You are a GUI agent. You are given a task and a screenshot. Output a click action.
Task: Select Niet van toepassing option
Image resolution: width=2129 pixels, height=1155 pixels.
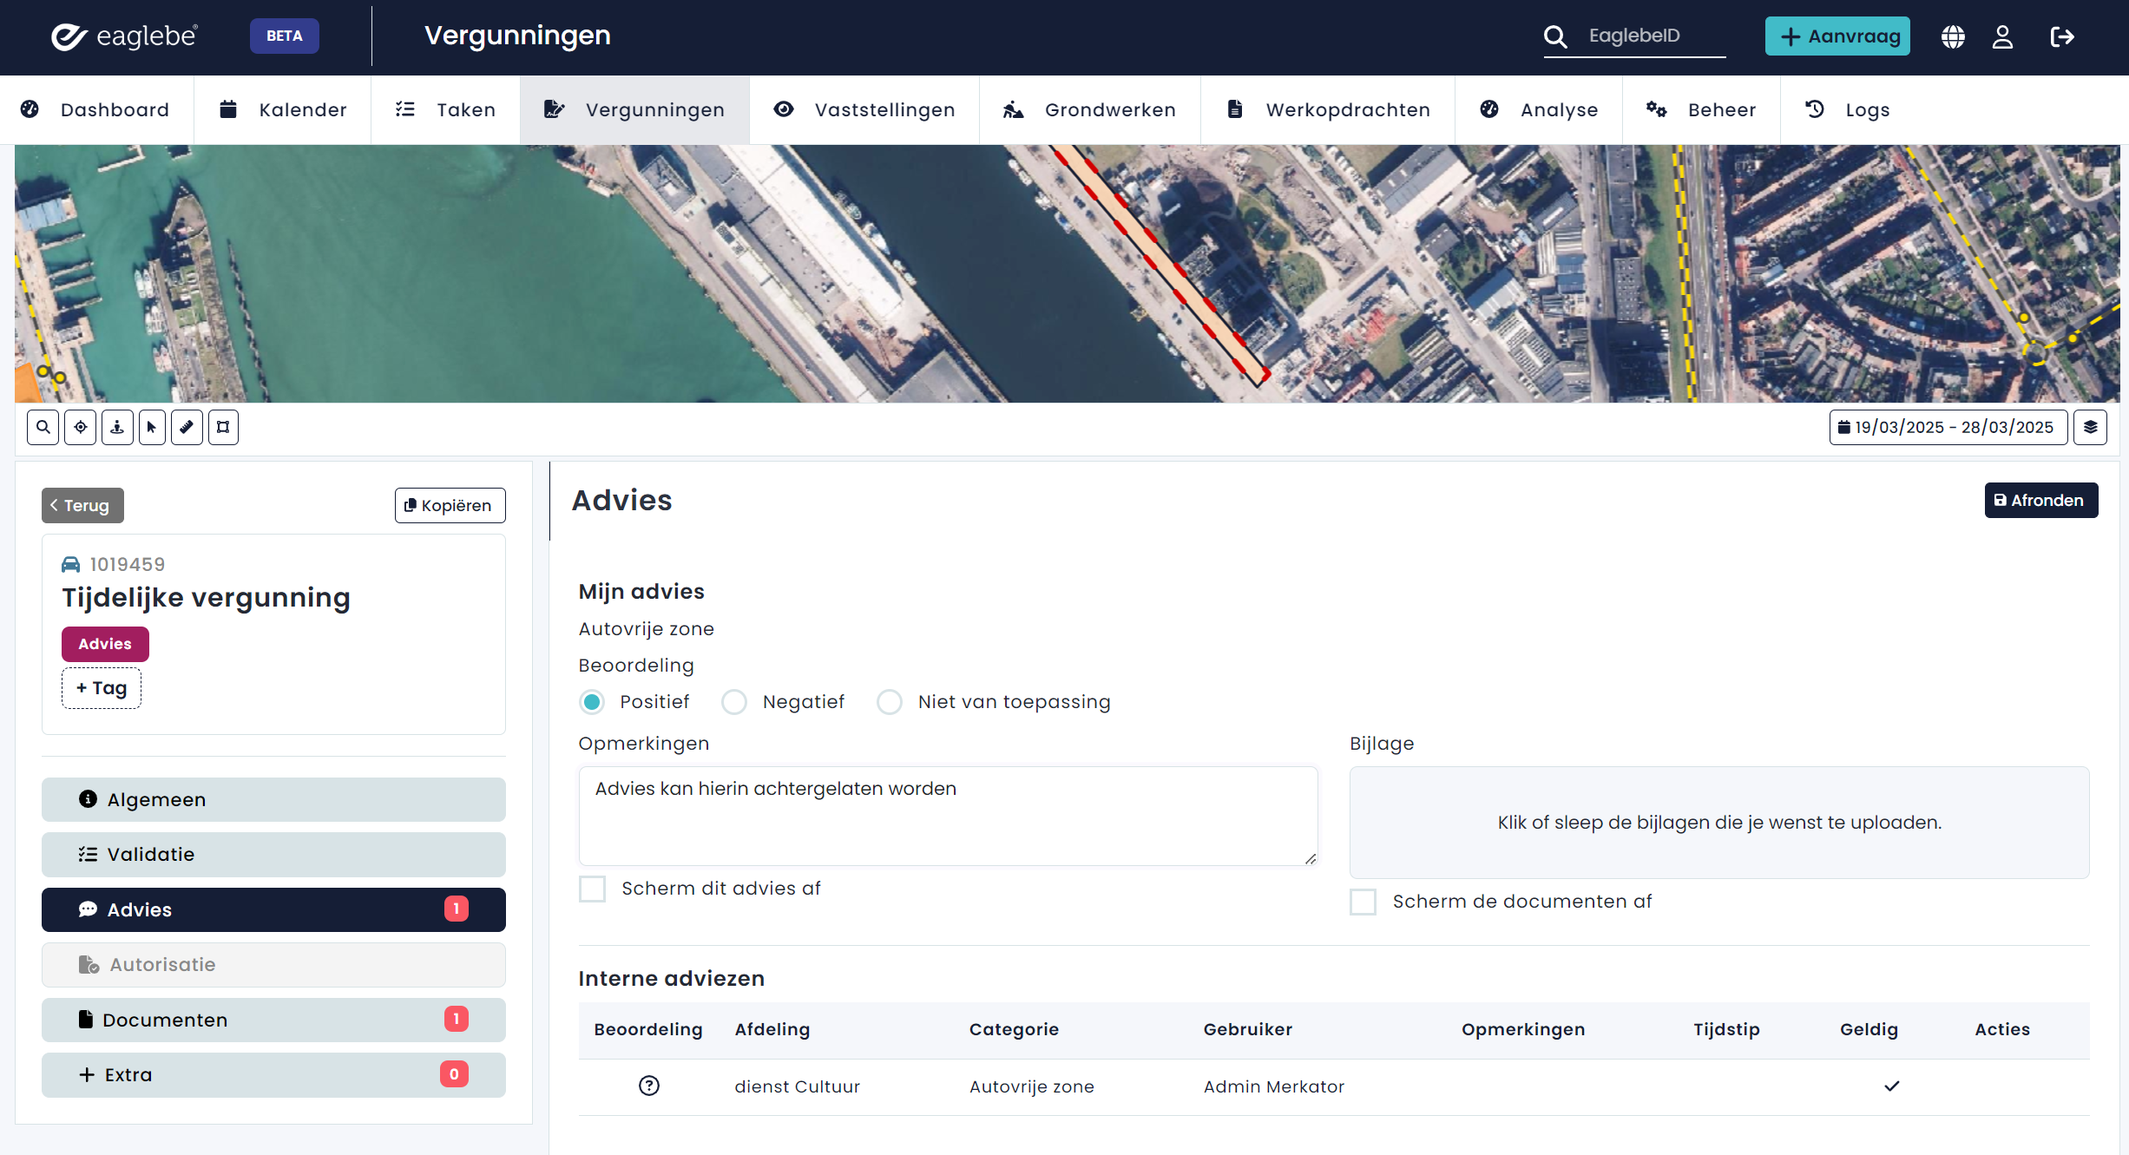(x=890, y=702)
